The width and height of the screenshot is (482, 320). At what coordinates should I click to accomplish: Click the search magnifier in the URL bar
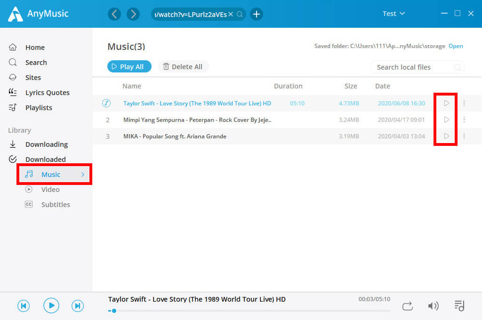240,14
